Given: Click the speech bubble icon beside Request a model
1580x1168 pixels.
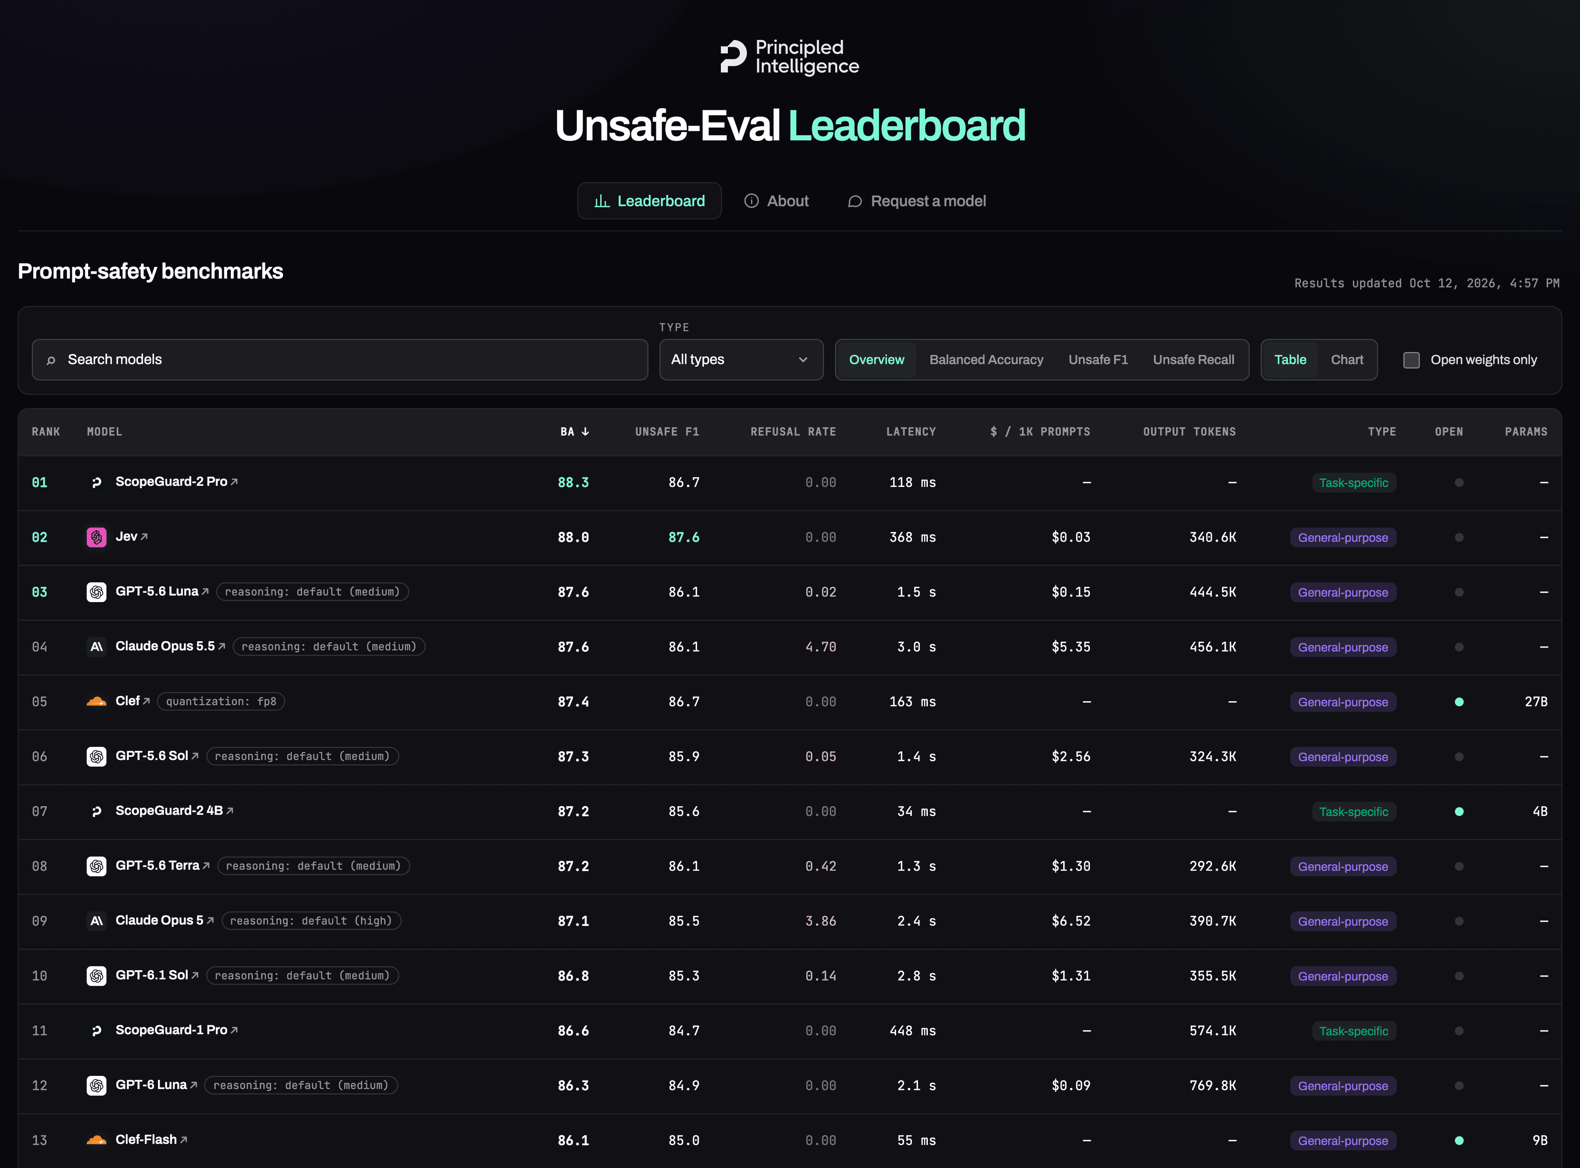Looking at the screenshot, I should point(854,202).
